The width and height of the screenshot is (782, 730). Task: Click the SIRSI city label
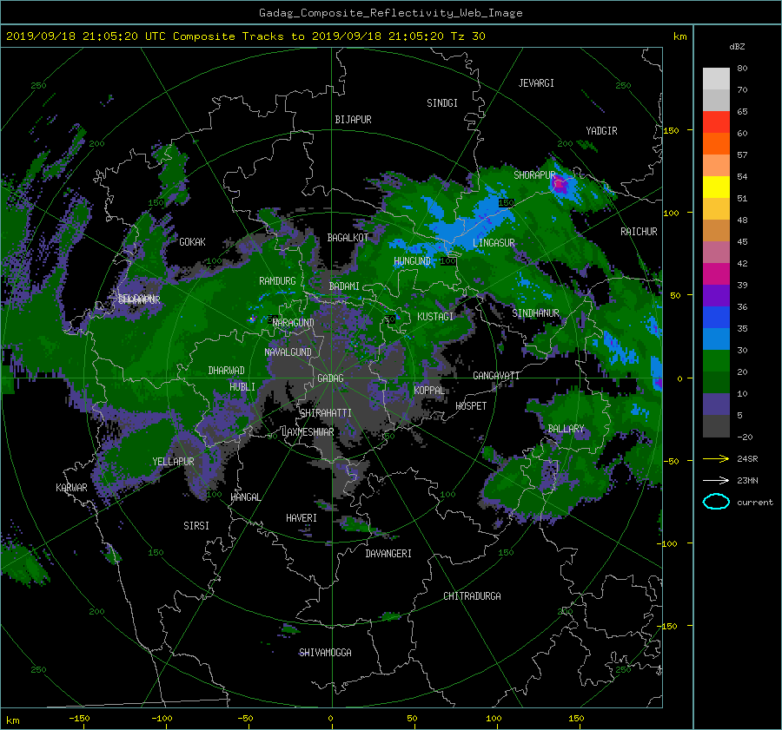[196, 526]
